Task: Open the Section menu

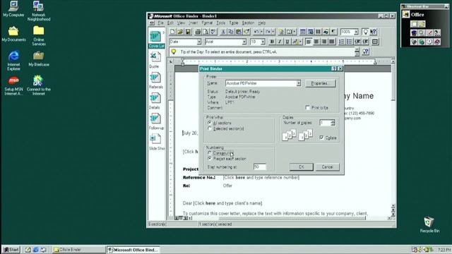Action: pos(248,23)
